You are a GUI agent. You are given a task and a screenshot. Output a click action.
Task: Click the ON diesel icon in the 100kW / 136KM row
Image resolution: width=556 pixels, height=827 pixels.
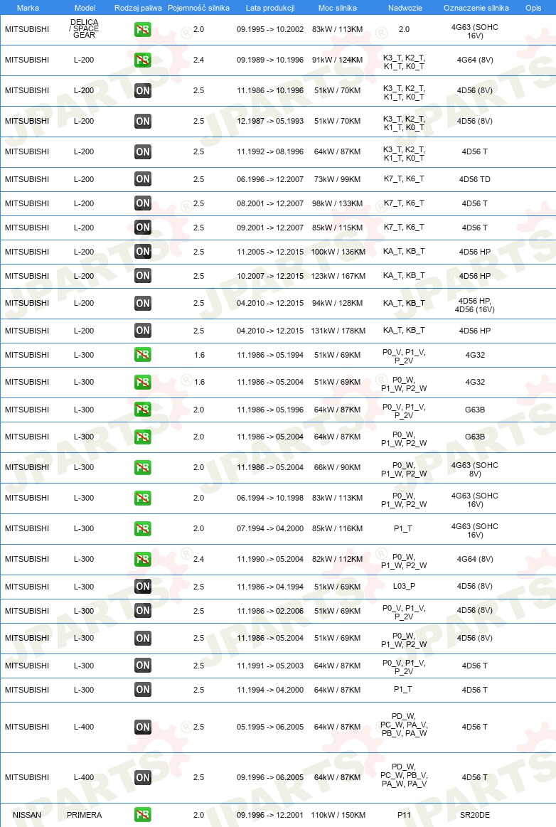click(x=142, y=252)
